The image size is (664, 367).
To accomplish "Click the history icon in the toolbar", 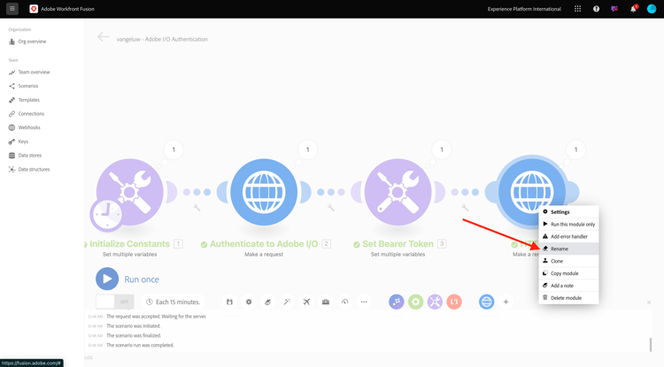I will (x=344, y=302).
